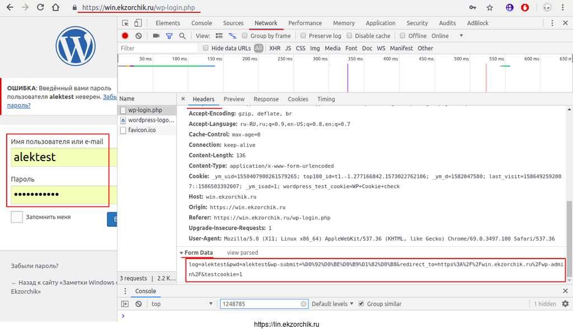Enable the Preserve log checkbox

click(x=303, y=36)
